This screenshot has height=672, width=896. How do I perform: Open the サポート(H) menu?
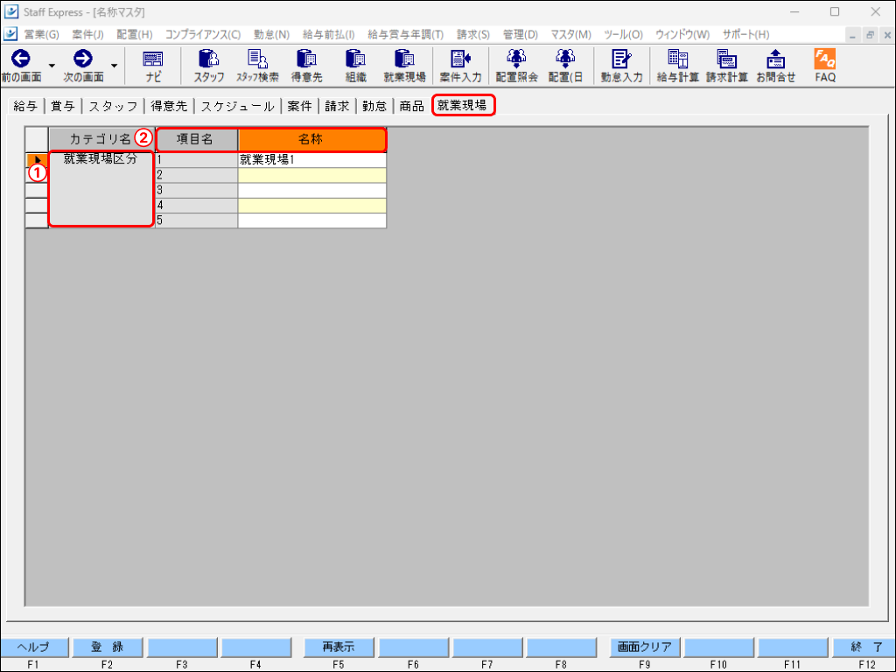[745, 35]
